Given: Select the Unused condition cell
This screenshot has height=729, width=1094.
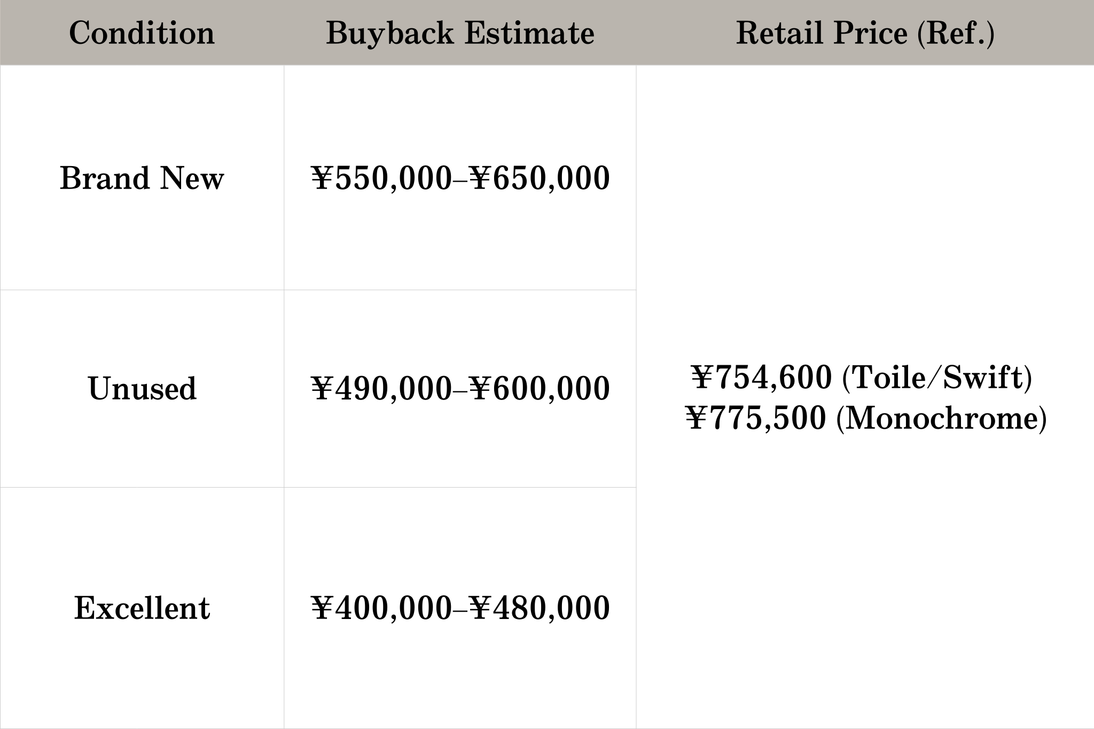Looking at the screenshot, I should pyautogui.click(x=142, y=388).
